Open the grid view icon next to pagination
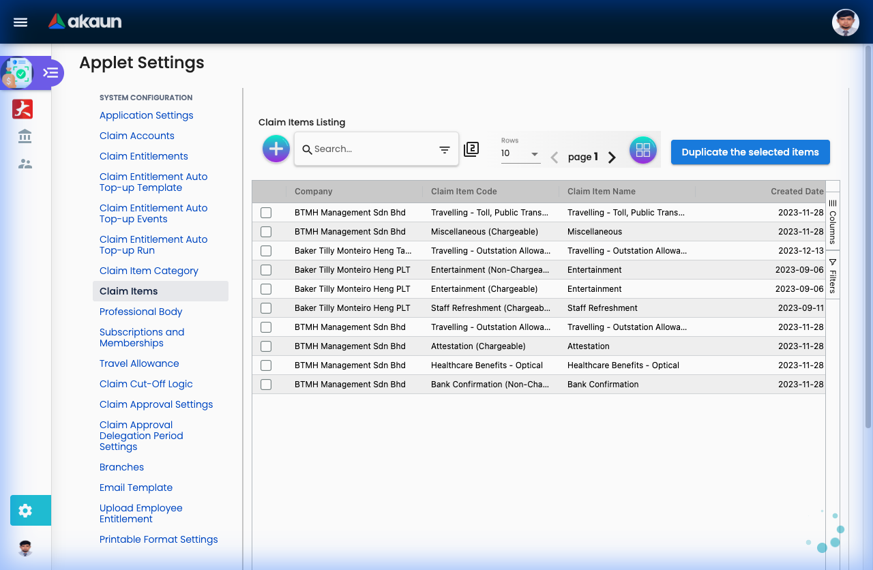This screenshot has width=873, height=570. click(642, 150)
